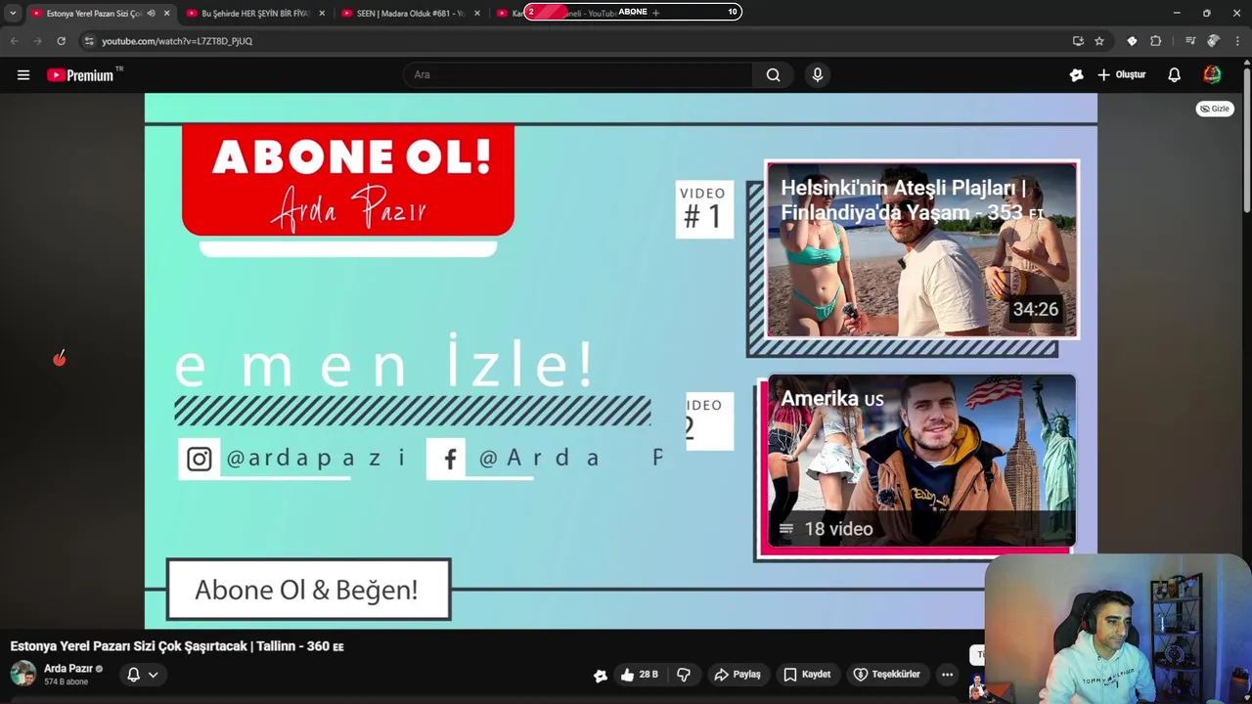The image size is (1252, 704).
Task: Click the sparkle icon left of Oluştur
Action: pyautogui.click(x=1076, y=74)
